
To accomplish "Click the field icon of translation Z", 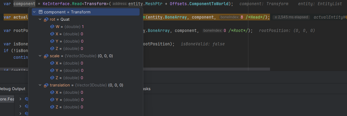I will pos(52,107).
